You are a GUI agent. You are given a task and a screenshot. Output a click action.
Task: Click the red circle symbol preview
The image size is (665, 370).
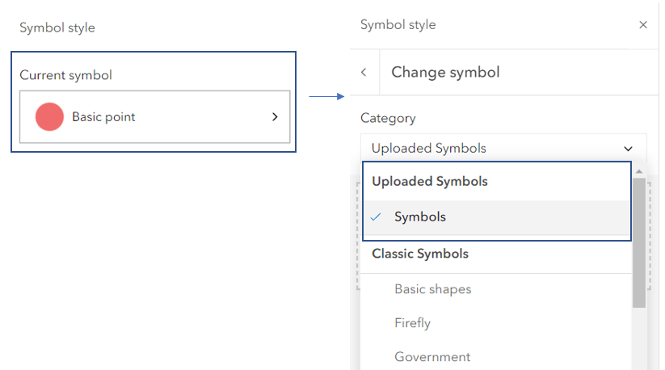[49, 117]
